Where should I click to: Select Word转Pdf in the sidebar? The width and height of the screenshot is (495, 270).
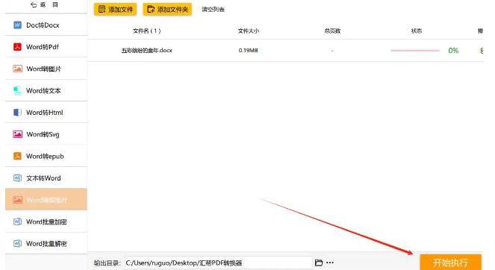(x=46, y=47)
